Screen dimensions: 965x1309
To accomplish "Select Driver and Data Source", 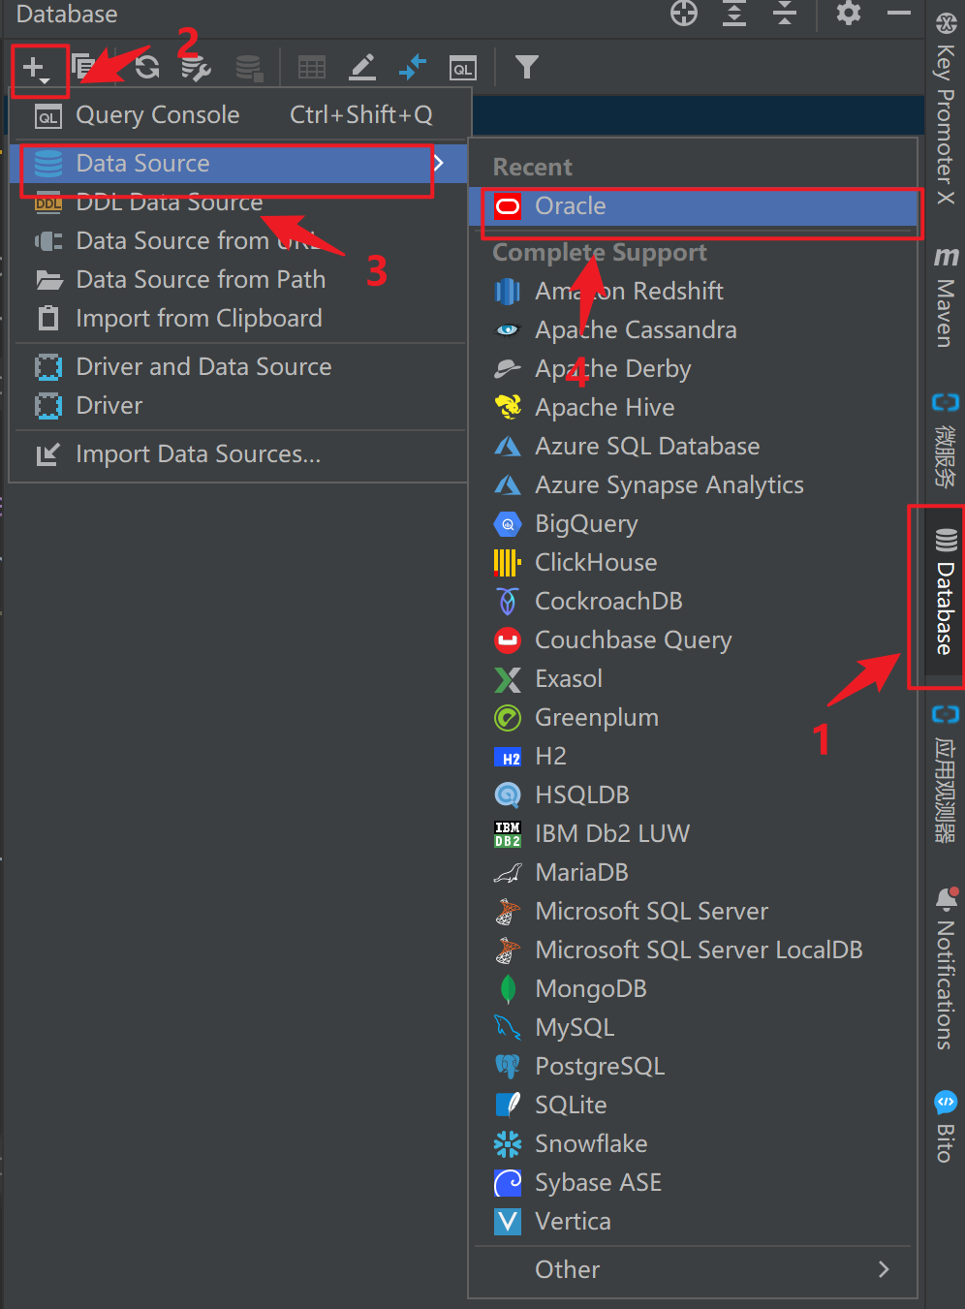I will (238, 367).
